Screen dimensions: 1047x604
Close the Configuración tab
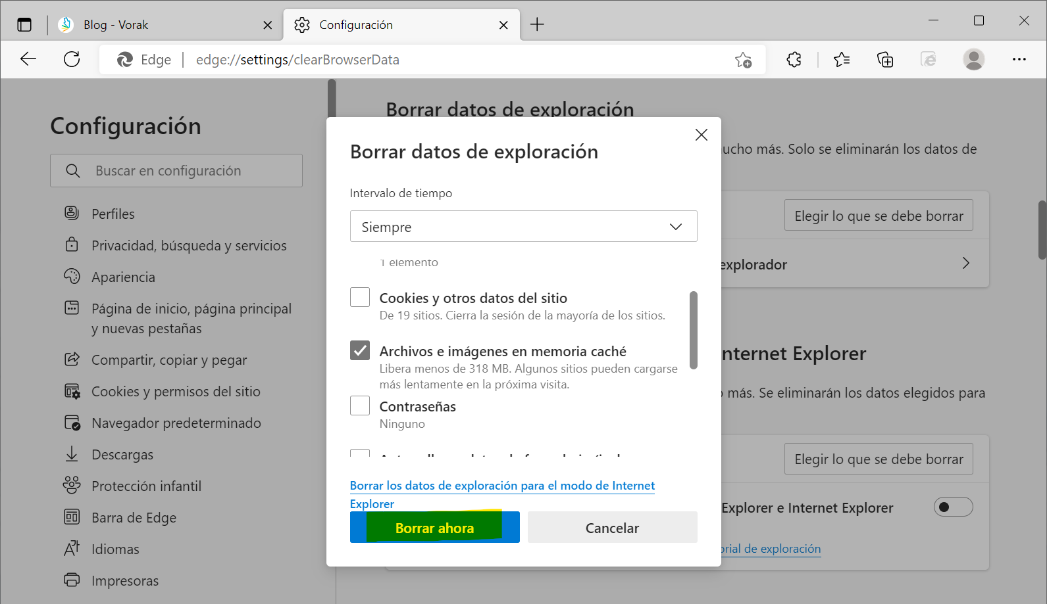pyautogui.click(x=503, y=25)
